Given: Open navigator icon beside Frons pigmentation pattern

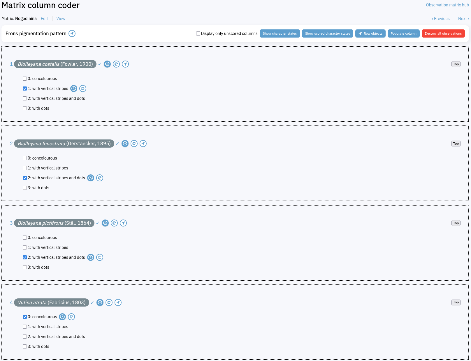Looking at the screenshot, I should tap(72, 33).
